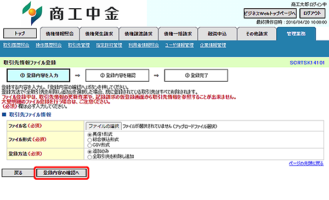The width and height of the screenshot is (329, 200).
Task: Click the 商工太郎 ログイン中 user text
Action: 309,4
